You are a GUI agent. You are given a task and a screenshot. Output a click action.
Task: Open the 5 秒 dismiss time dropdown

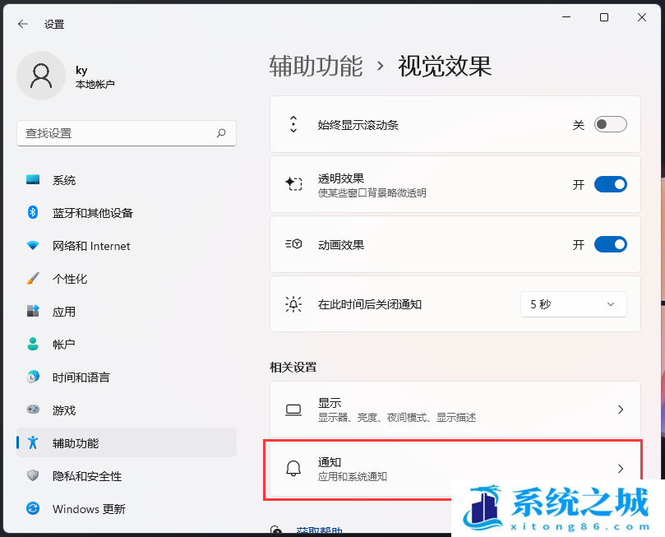click(x=574, y=304)
